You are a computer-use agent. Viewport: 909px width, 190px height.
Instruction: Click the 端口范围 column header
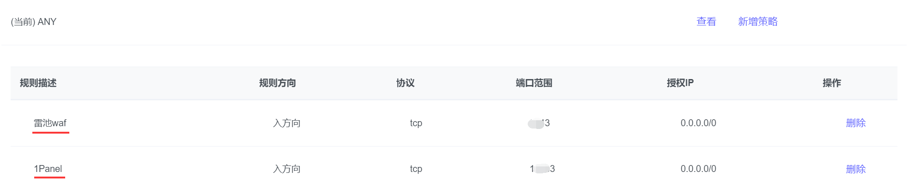(x=534, y=83)
